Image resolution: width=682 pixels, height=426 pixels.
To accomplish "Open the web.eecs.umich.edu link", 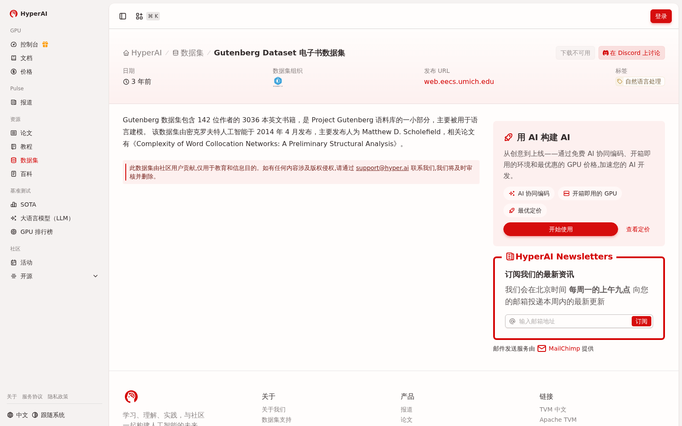I will 459,81.
